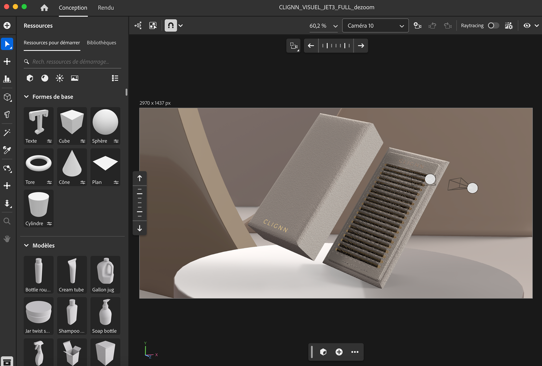
Task: Filter resources by lights sun icon
Action: point(60,78)
